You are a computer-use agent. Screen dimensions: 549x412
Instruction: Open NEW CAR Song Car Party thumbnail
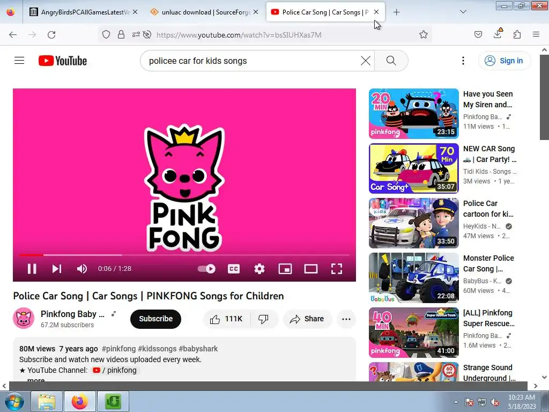(413, 168)
